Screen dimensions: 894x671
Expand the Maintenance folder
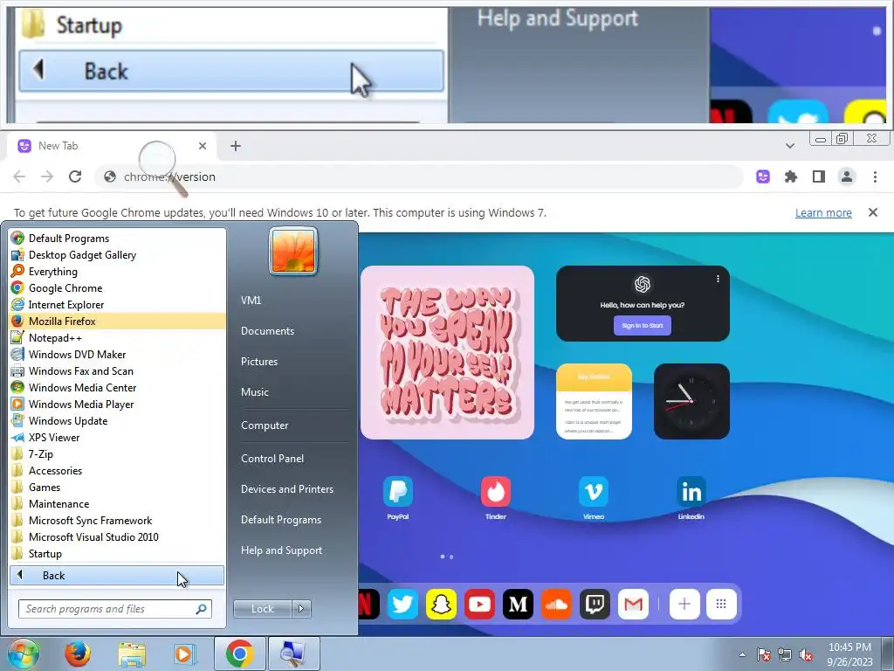(118, 504)
